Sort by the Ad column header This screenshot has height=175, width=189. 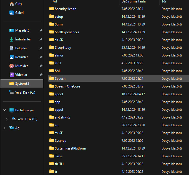click(x=55, y=1)
